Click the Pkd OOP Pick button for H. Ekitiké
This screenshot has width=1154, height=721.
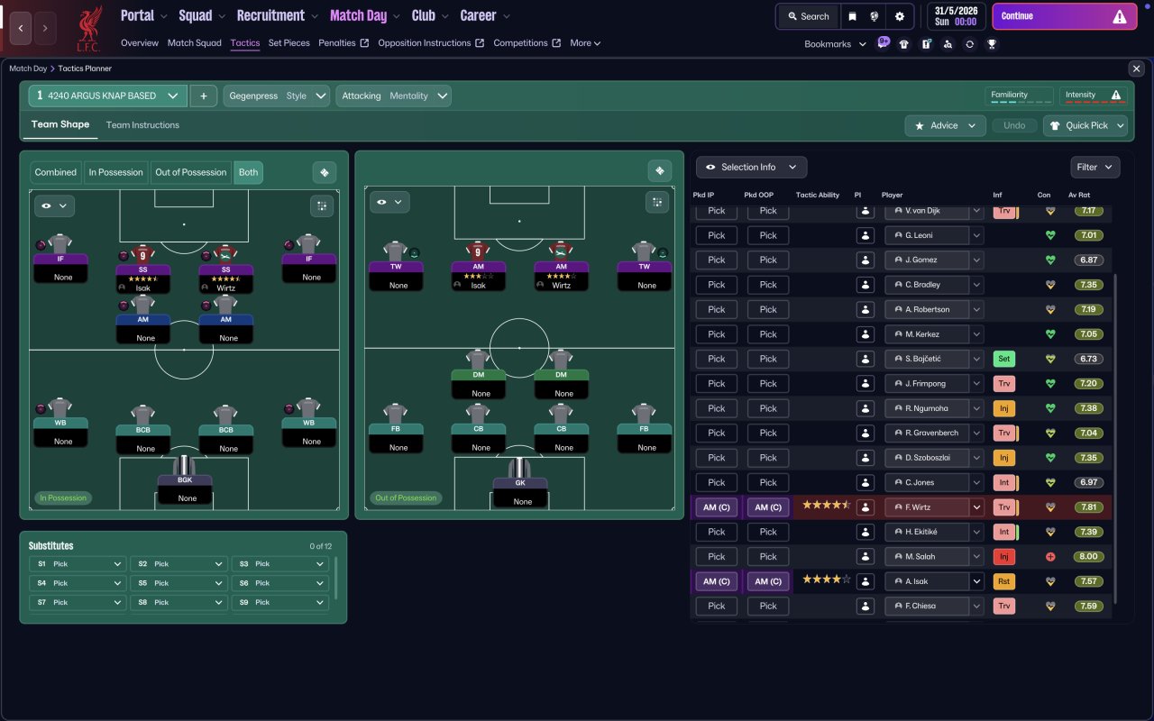click(768, 532)
